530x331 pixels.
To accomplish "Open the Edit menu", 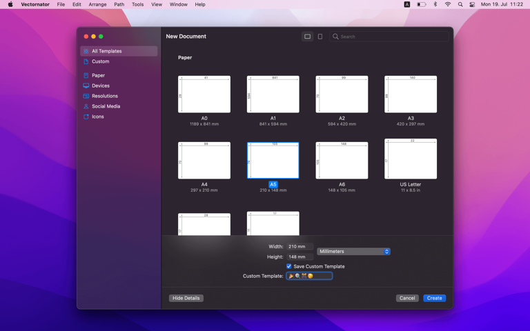I will pyautogui.click(x=77, y=4).
